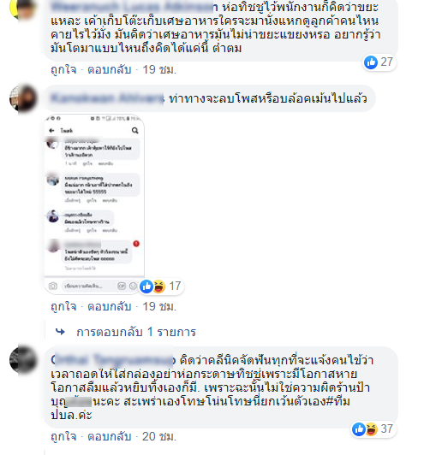This screenshot has height=455, width=424.
Task: Click the blue like icon beside count 17
Action: coord(146,287)
